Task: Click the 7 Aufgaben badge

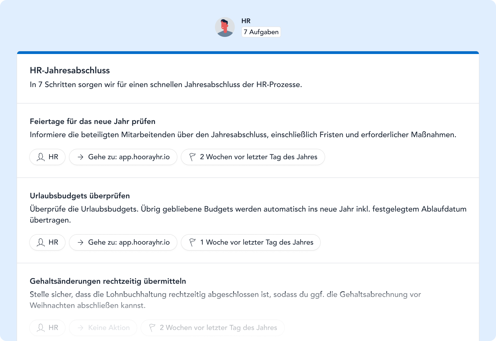Action: coord(261,32)
